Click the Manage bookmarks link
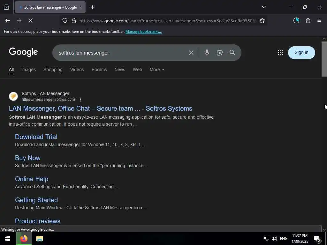The height and width of the screenshot is (245, 327). tap(143, 32)
